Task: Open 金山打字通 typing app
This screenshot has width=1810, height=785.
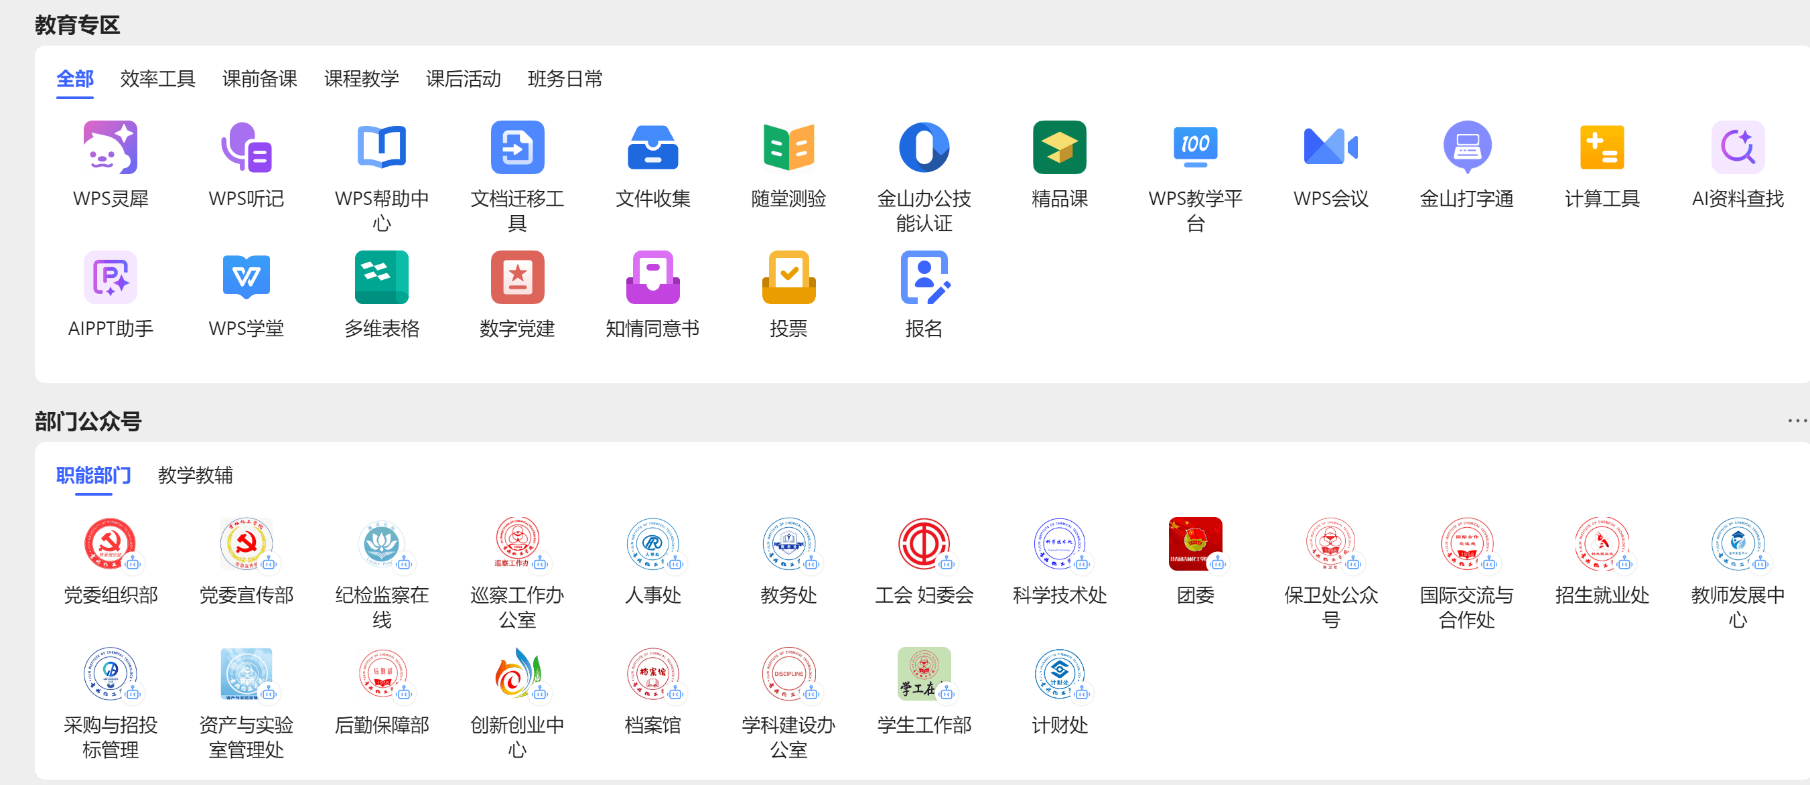Action: tap(1466, 147)
